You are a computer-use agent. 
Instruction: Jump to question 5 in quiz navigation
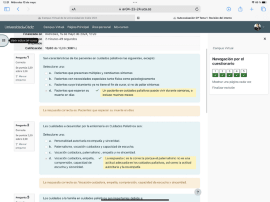click(x=244, y=73)
